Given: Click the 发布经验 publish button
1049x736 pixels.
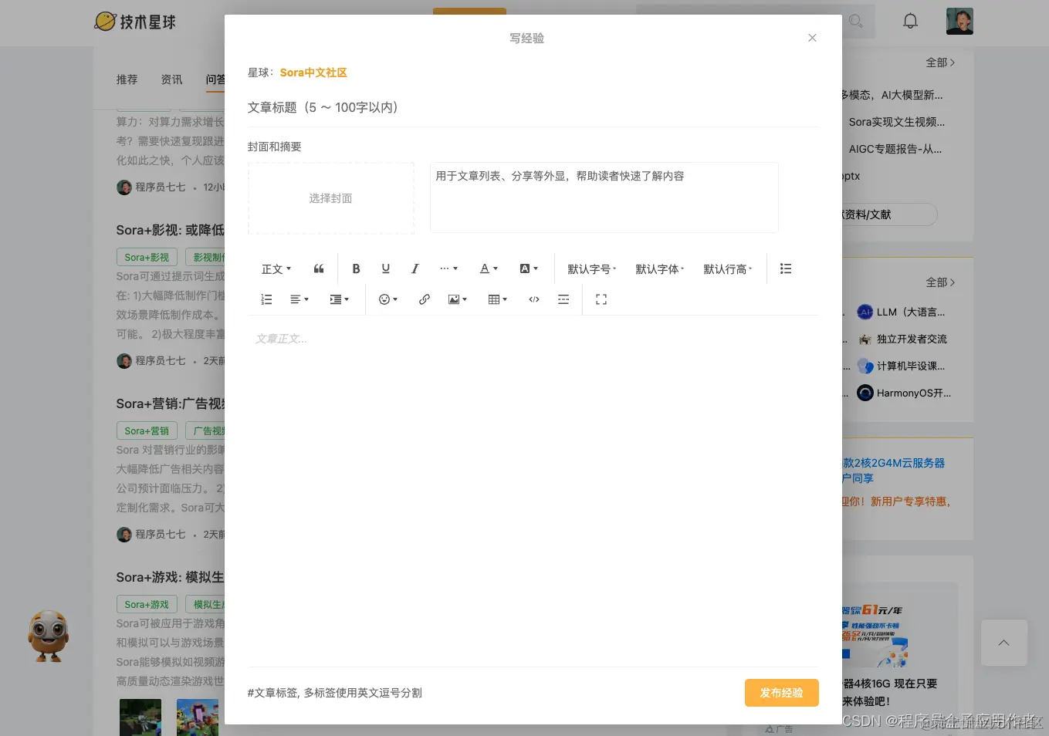Looking at the screenshot, I should click(x=781, y=693).
